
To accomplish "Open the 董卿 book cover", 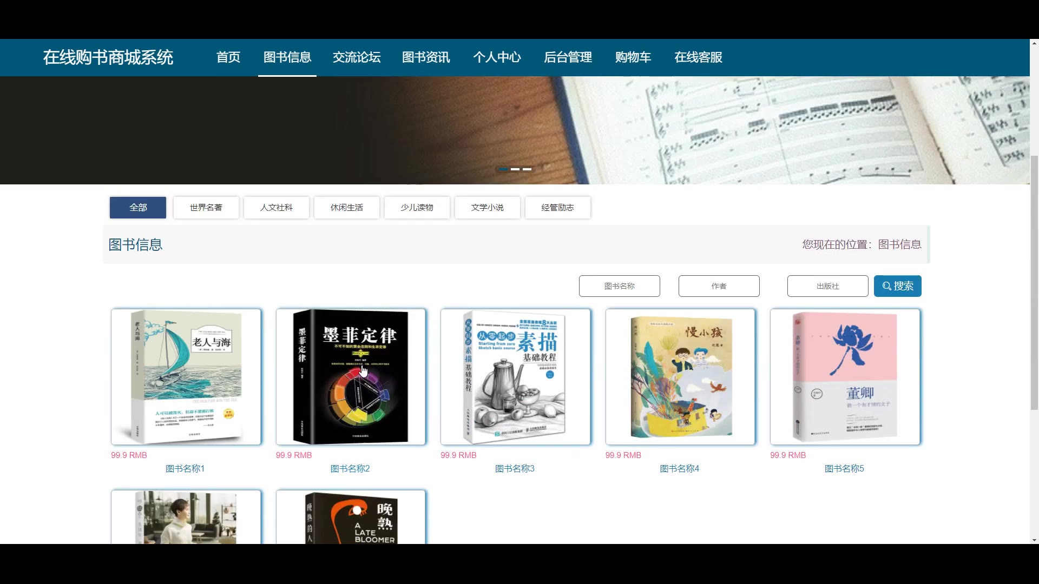I will [x=845, y=377].
